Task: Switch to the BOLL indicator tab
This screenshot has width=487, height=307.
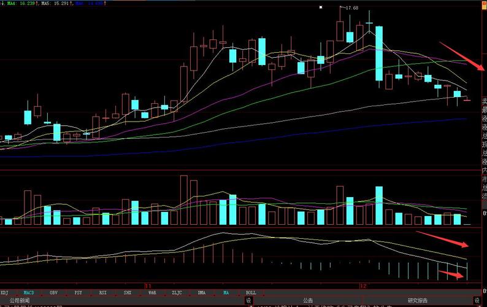Action: point(251,293)
